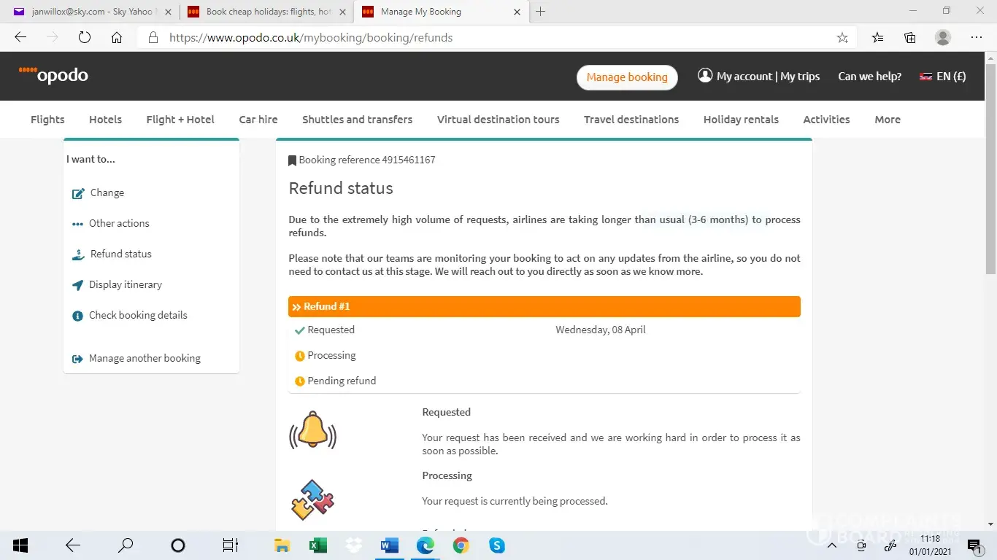The height and width of the screenshot is (560, 997).
Task: Click the Can we help? link
Action: tap(869, 76)
